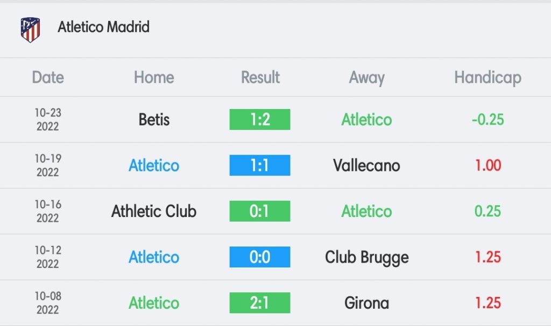Open the blue 0:0 score badge
551x326 pixels.
point(260,257)
